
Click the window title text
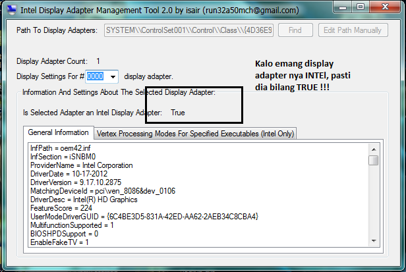pyautogui.click(x=159, y=10)
